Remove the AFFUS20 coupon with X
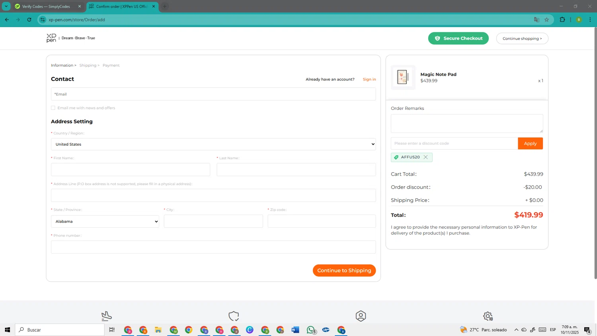This screenshot has height=336, width=597. coord(425,157)
